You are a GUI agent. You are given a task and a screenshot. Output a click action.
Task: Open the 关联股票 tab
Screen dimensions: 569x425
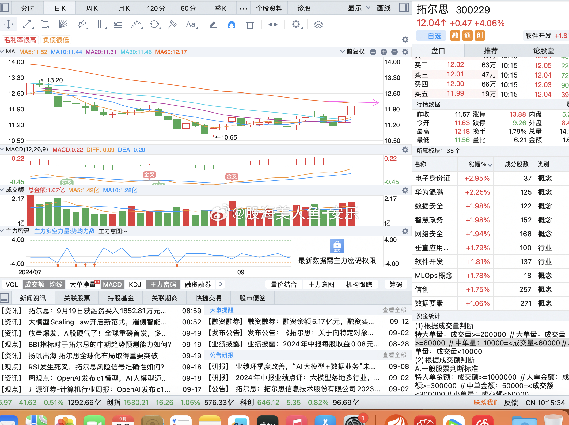[x=77, y=298]
